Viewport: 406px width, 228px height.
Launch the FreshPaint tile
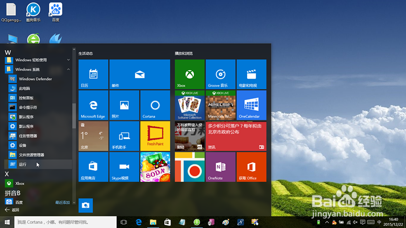(155, 136)
